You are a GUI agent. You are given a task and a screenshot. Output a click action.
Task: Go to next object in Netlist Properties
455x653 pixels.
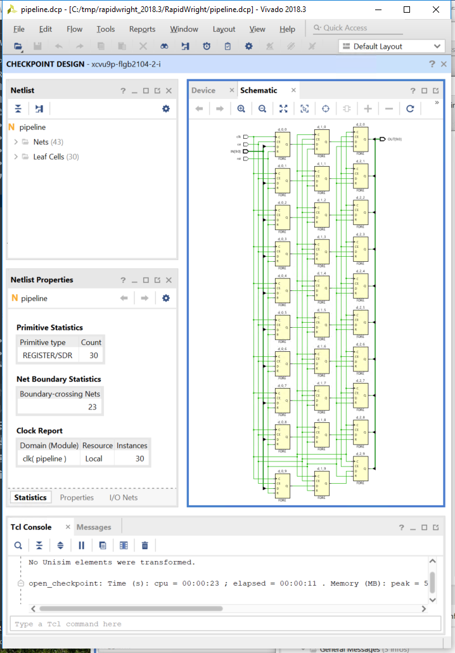tap(144, 298)
